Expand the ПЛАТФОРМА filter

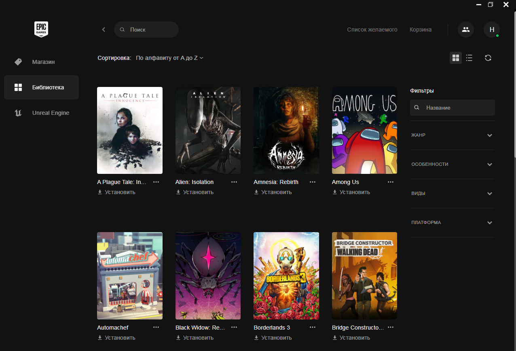click(x=453, y=222)
